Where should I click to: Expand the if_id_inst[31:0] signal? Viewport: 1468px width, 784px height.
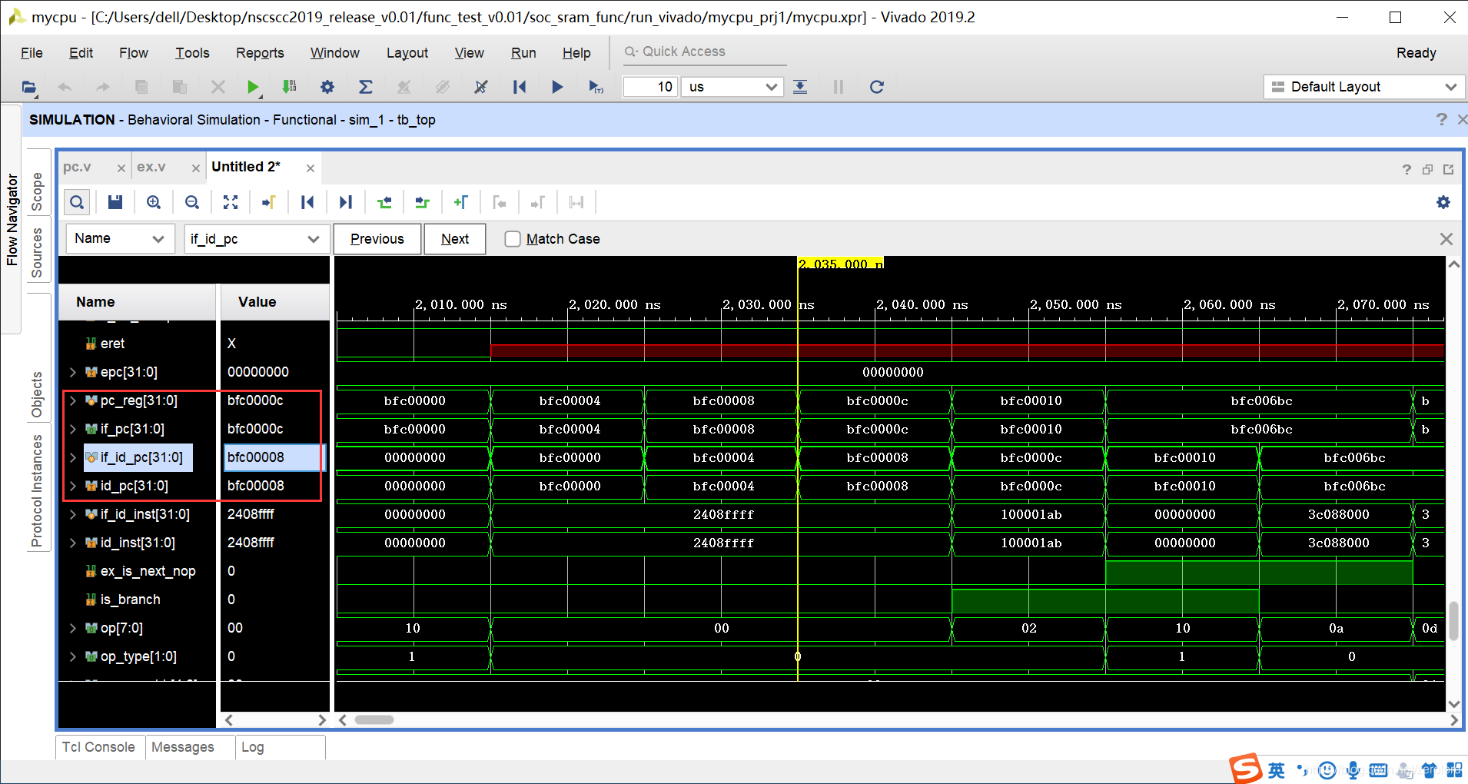73,514
